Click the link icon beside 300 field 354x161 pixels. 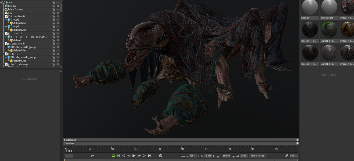pyautogui.click(x=286, y=156)
